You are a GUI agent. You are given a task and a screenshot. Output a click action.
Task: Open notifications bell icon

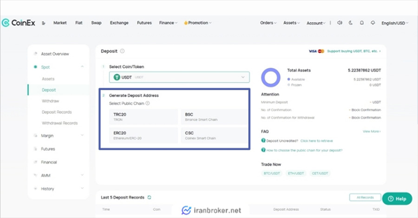[362, 23]
